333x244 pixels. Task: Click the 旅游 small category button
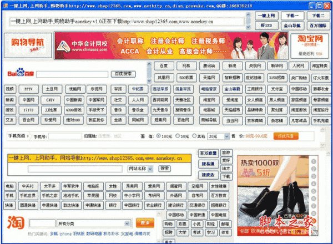[x=226, y=152]
